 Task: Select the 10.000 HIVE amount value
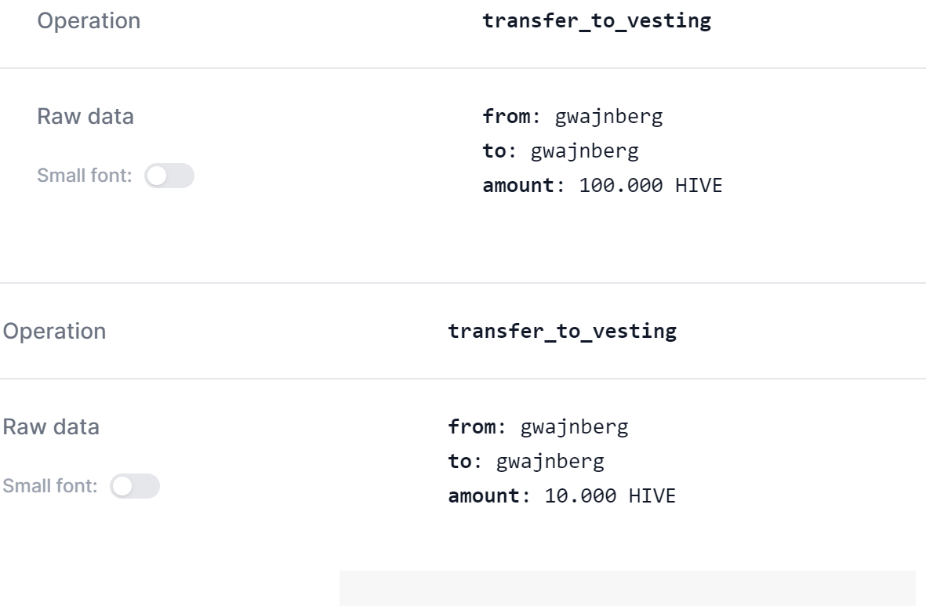pyautogui.click(x=610, y=496)
